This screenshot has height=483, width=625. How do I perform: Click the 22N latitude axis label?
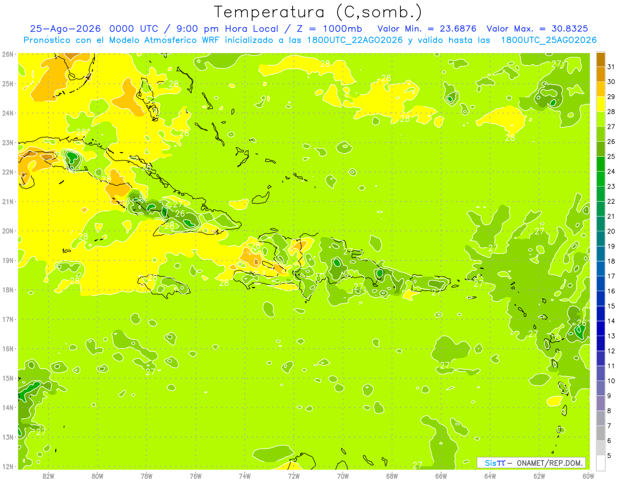click(8, 171)
